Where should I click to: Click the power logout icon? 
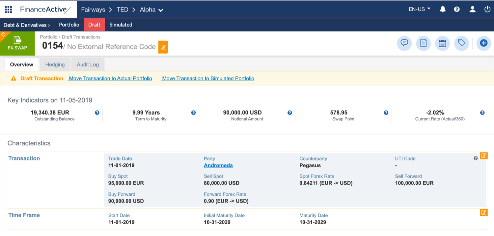(487, 9)
